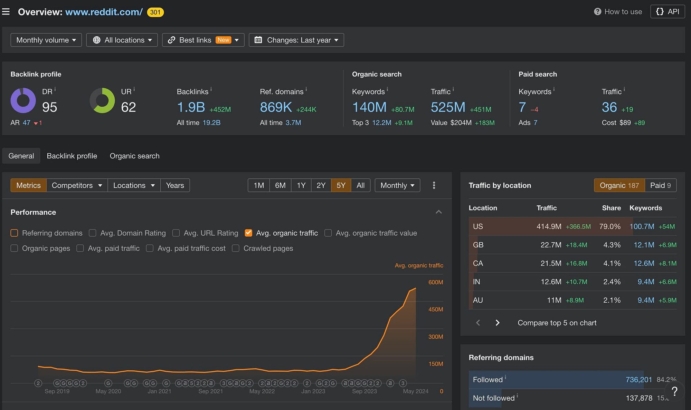Go to next page of locations arrow

pos(498,323)
